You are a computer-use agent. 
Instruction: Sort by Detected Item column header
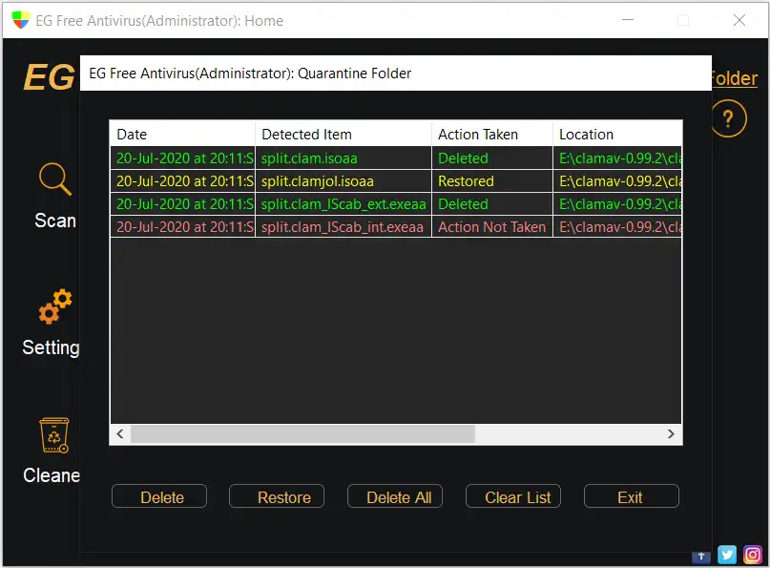[343, 135]
